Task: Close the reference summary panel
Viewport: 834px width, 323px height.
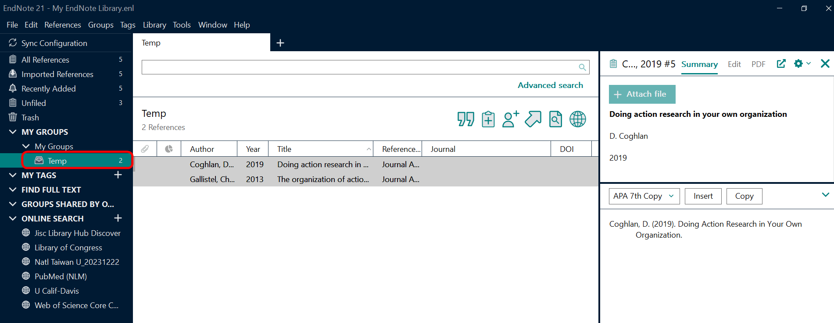Action: pyautogui.click(x=825, y=64)
